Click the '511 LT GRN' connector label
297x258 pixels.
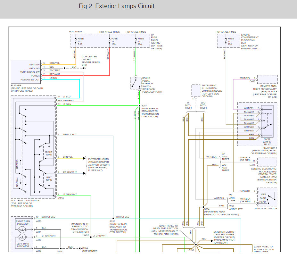click(x=64, y=104)
